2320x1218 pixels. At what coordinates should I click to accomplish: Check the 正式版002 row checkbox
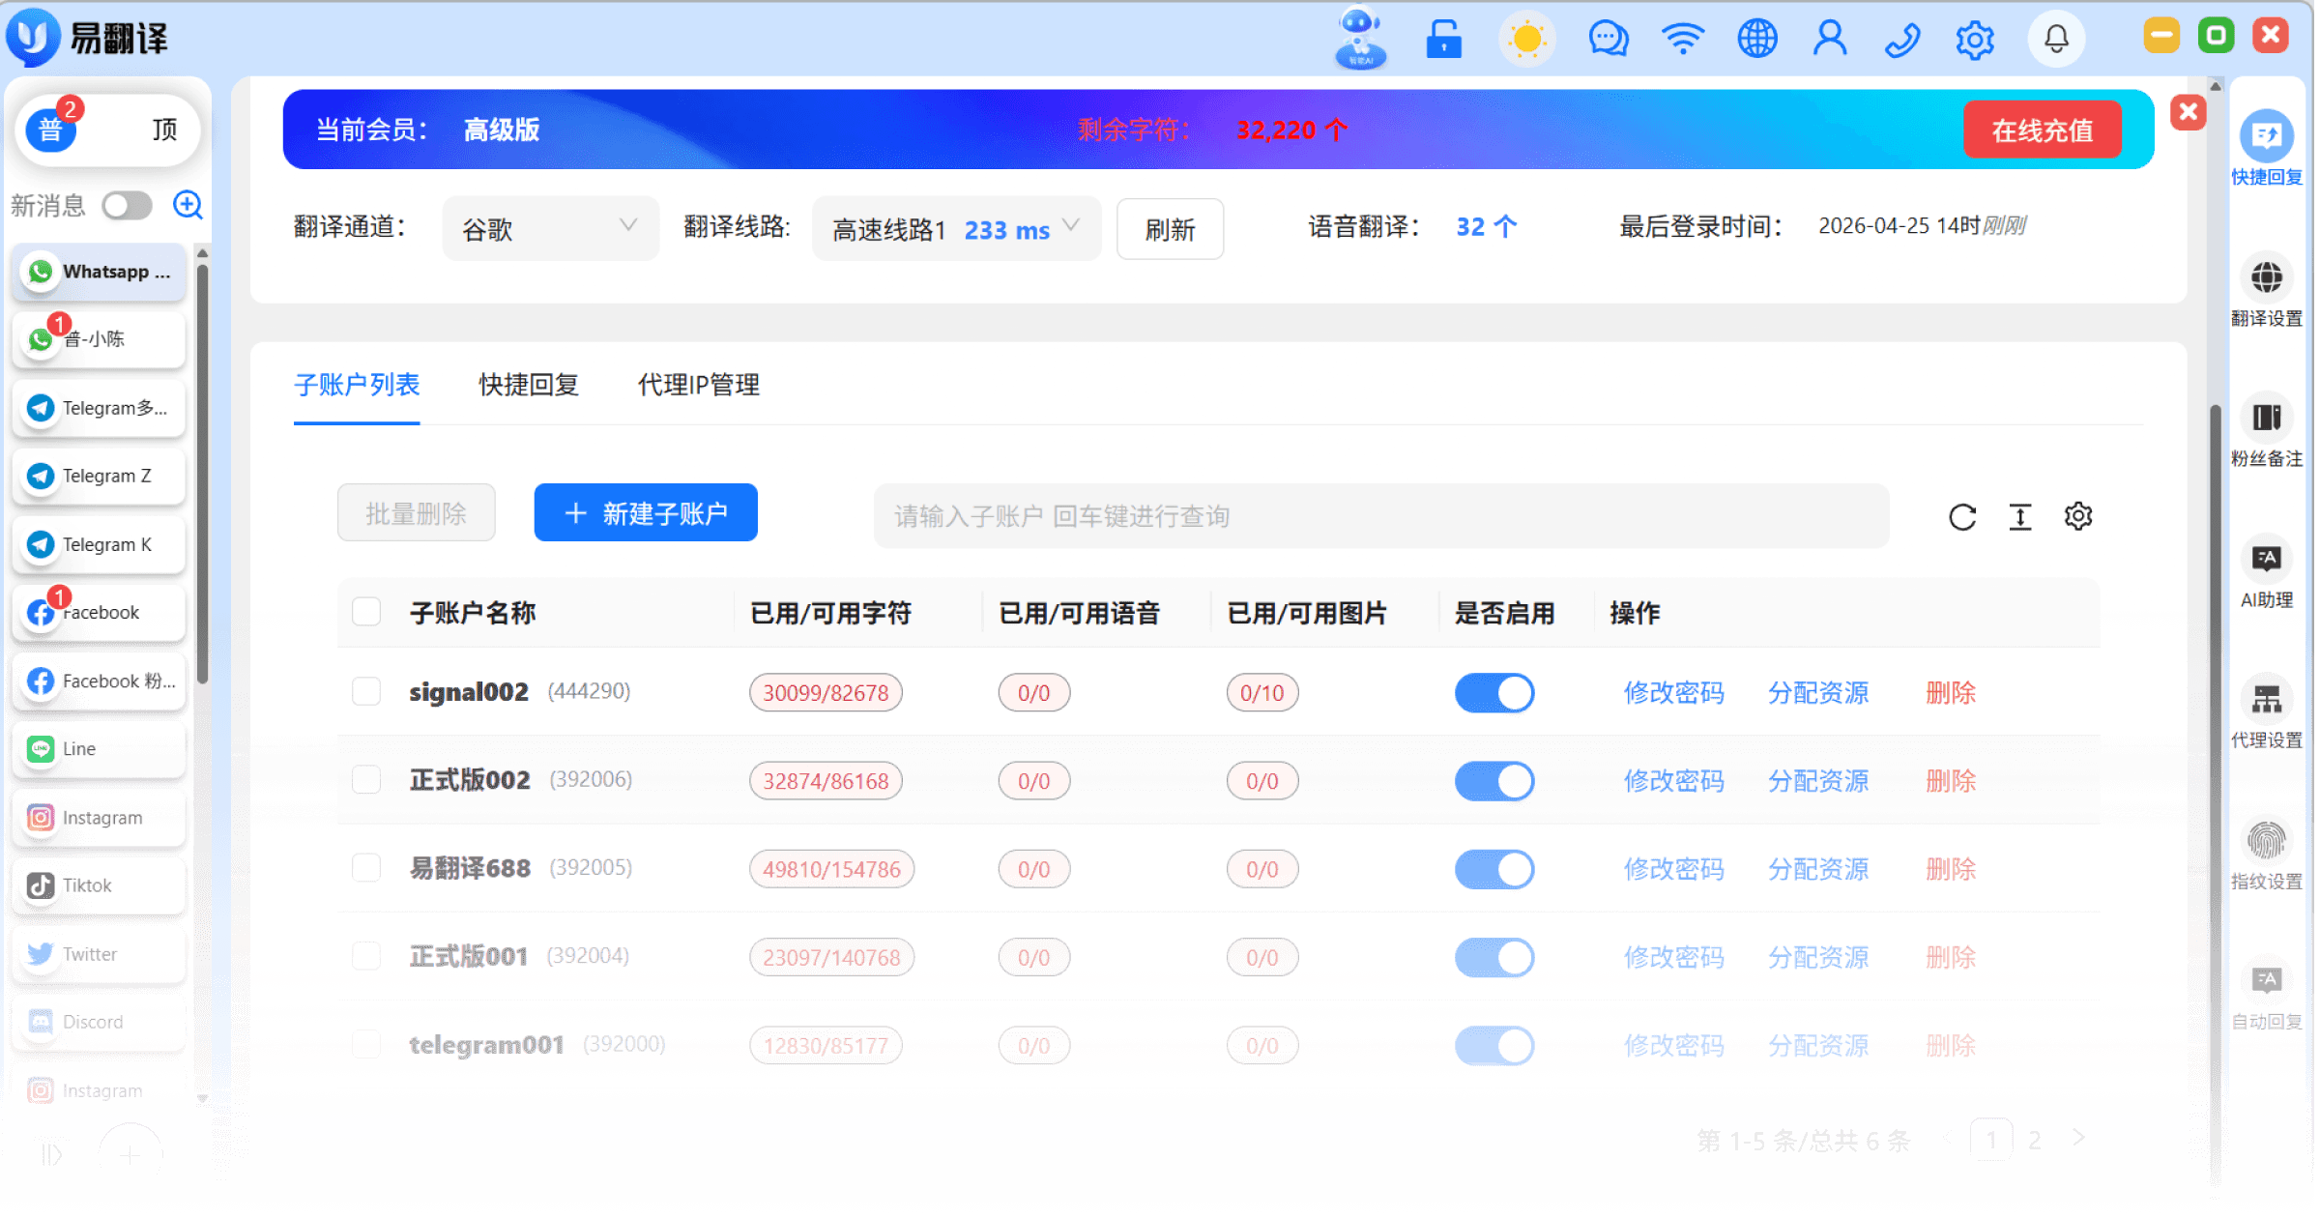click(366, 780)
